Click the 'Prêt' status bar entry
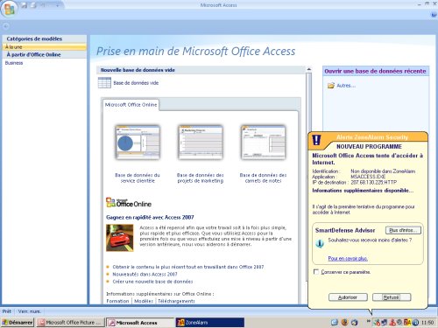 [x=6, y=311]
